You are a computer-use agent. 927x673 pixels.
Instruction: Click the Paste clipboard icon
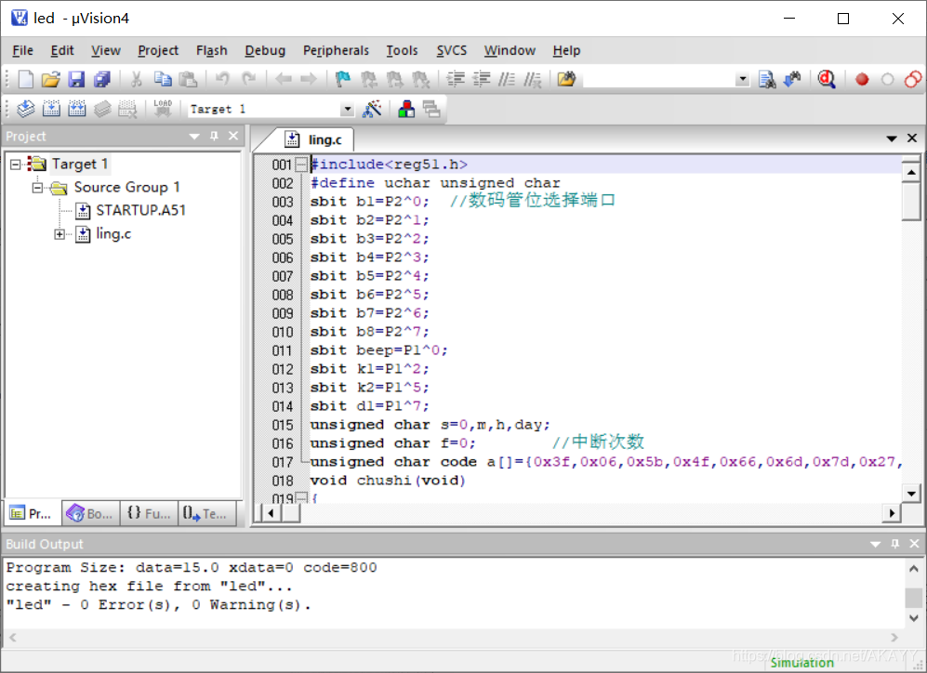pyautogui.click(x=188, y=79)
